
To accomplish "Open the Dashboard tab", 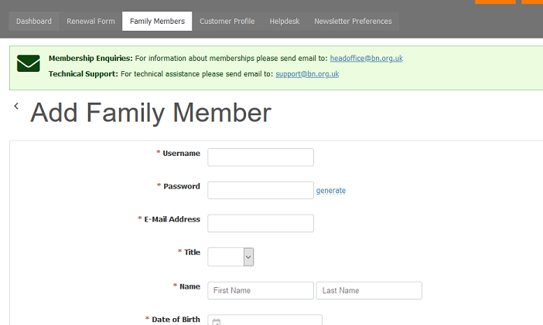I will [x=34, y=22].
